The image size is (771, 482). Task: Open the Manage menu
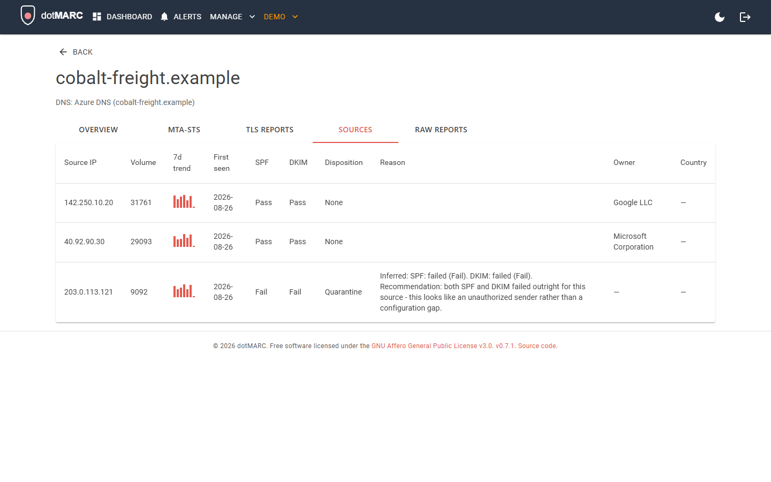tap(232, 17)
